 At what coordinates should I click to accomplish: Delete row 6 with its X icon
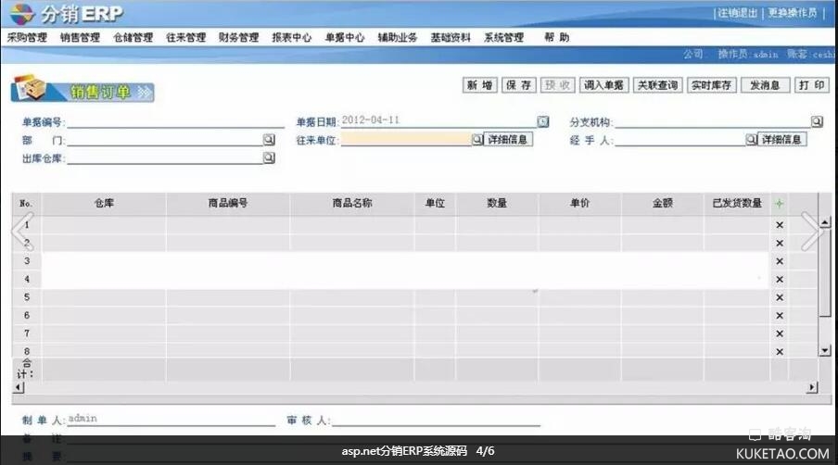coord(780,316)
